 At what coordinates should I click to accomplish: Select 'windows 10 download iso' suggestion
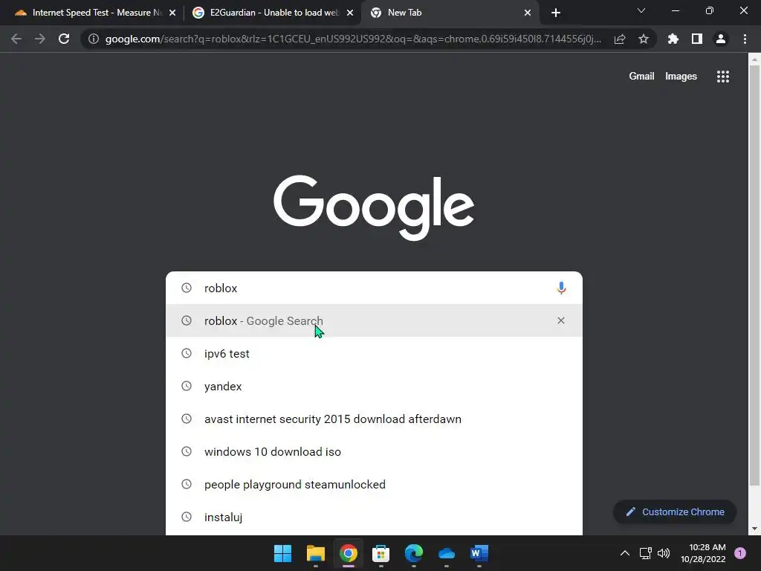coord(375,451)
